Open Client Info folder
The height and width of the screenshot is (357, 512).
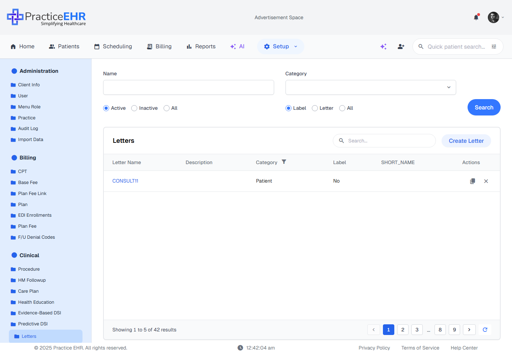25,85
